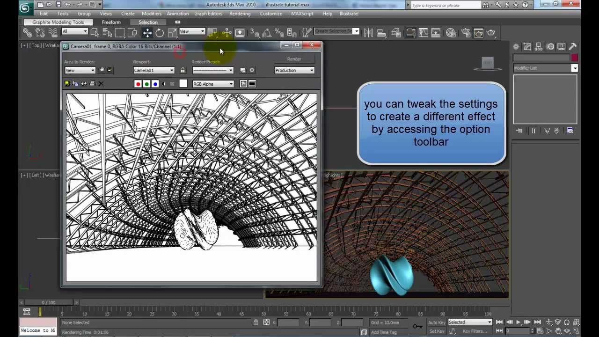The height and width of the screenshot is (337, 599).
Task: Open the Display panel icon
Action: click(562, 46)
